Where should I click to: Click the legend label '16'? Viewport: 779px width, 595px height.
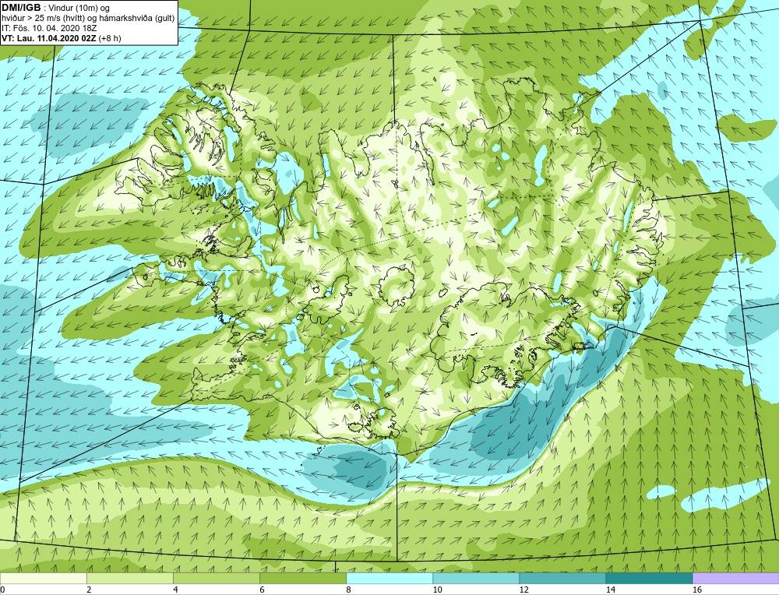point(697,590)
